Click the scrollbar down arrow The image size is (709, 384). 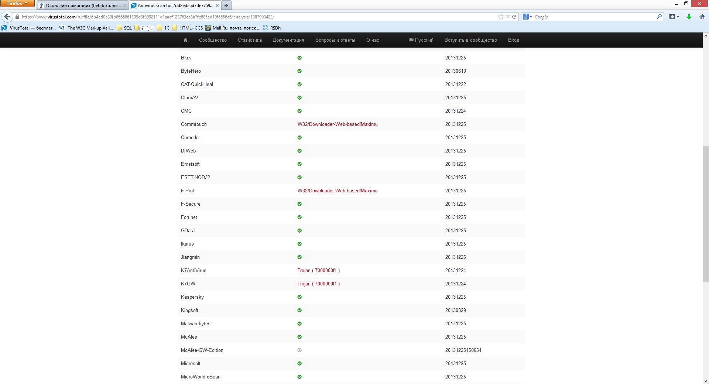click(x=706, y=381)
